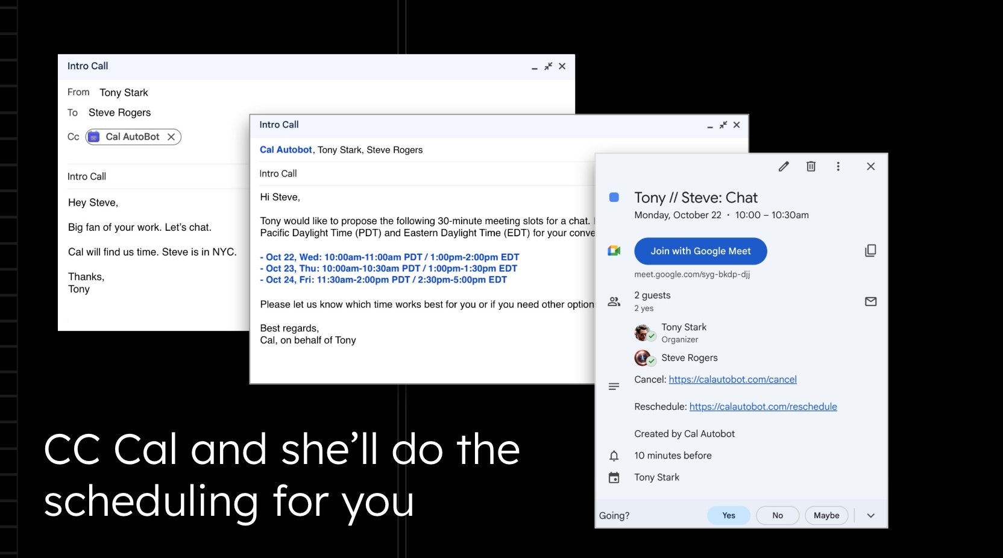Copy the Google Meet joining info

tap(870, 251)
